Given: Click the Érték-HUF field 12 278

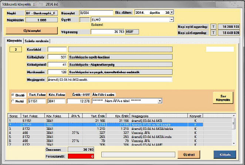Looking at the screenshot, I should click(x=78, y=101).
